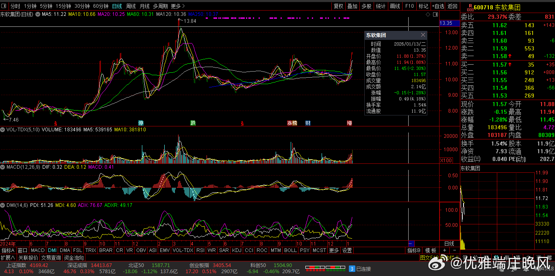Select the MACD indicator tab
This screenshot has width=555, height=276.
click(37, 250)
